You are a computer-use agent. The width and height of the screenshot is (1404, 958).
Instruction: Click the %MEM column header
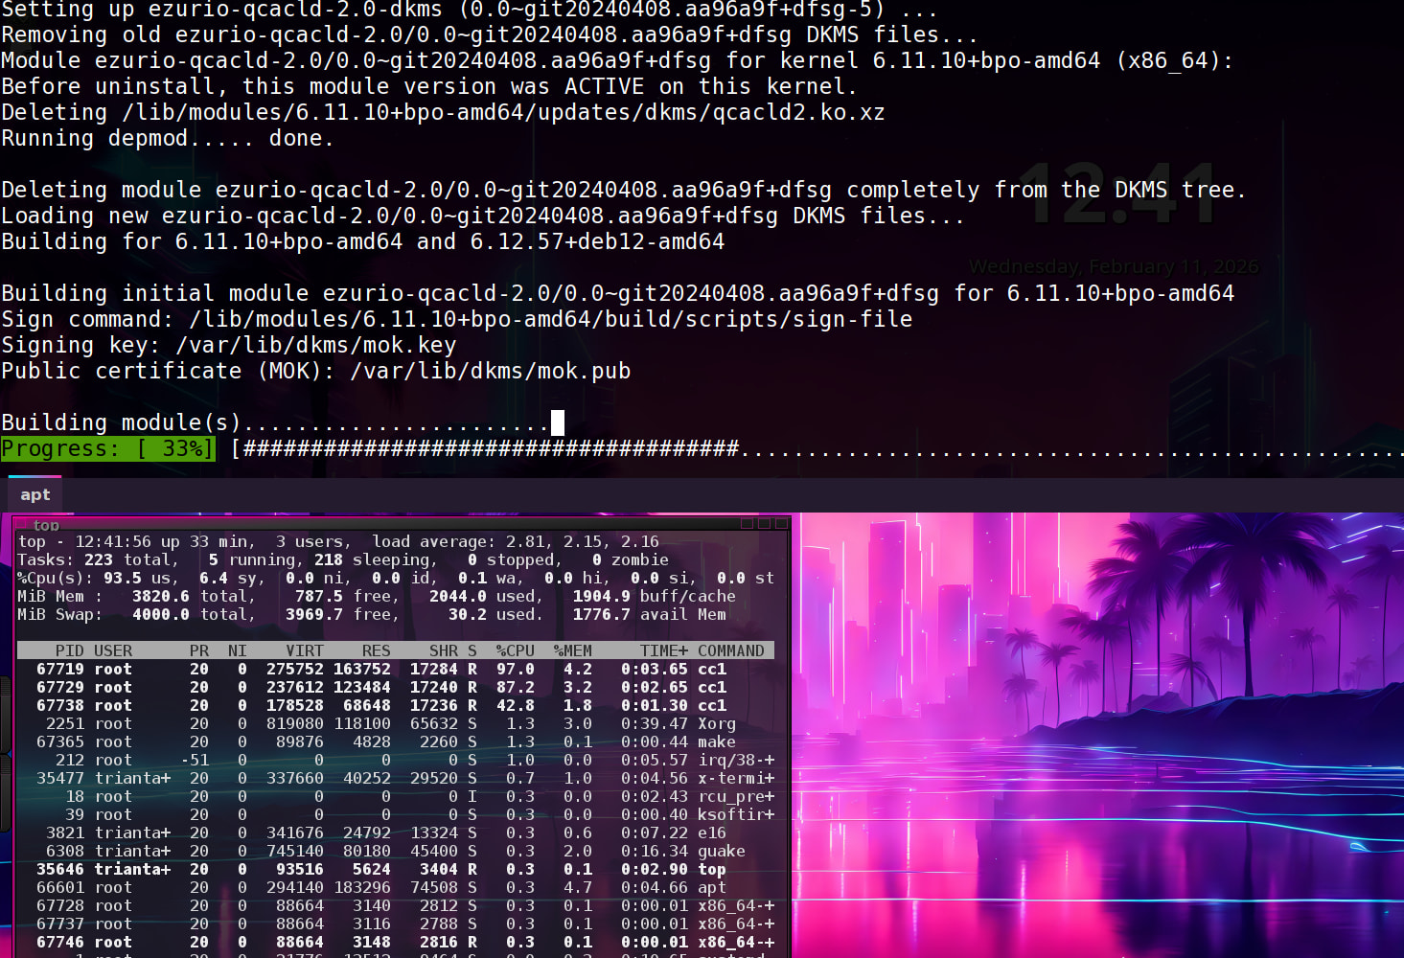pyautogui.click(x=572, y=650)
